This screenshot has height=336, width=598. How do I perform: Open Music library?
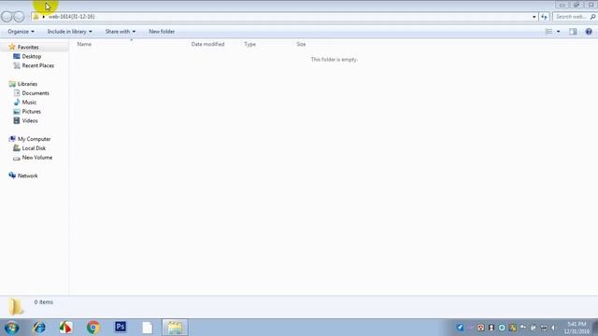point(29,102)
